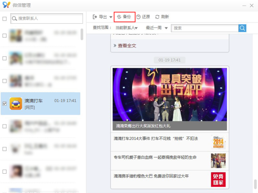Minimize the 微信管理 window
Image resolution: width=258 pixels, height=193 pixels.
click(244, 6)
